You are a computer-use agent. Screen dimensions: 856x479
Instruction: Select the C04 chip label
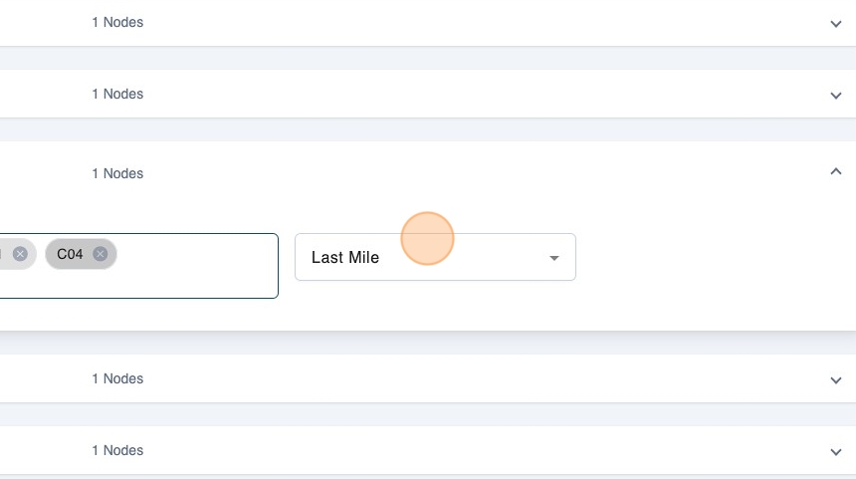[70, 254]
